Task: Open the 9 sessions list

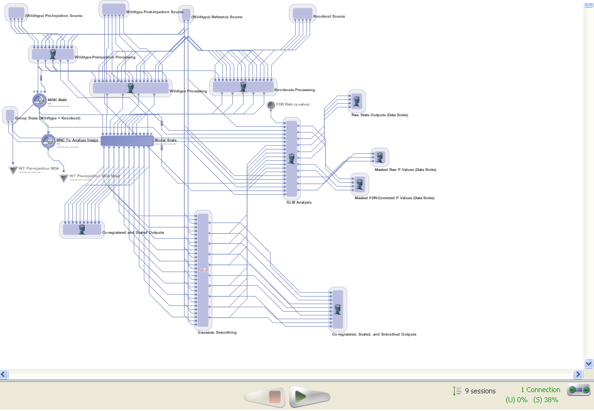Action: pyautogui.click(x=474, y=391)
